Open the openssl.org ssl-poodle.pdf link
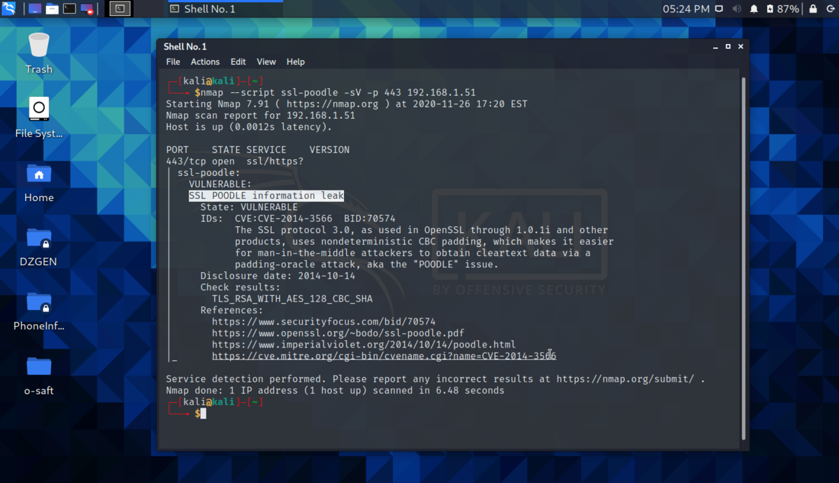 338,333
